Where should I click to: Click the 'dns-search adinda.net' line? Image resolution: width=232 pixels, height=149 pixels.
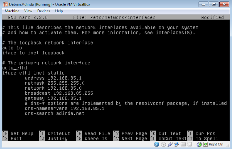coord(54,114)
